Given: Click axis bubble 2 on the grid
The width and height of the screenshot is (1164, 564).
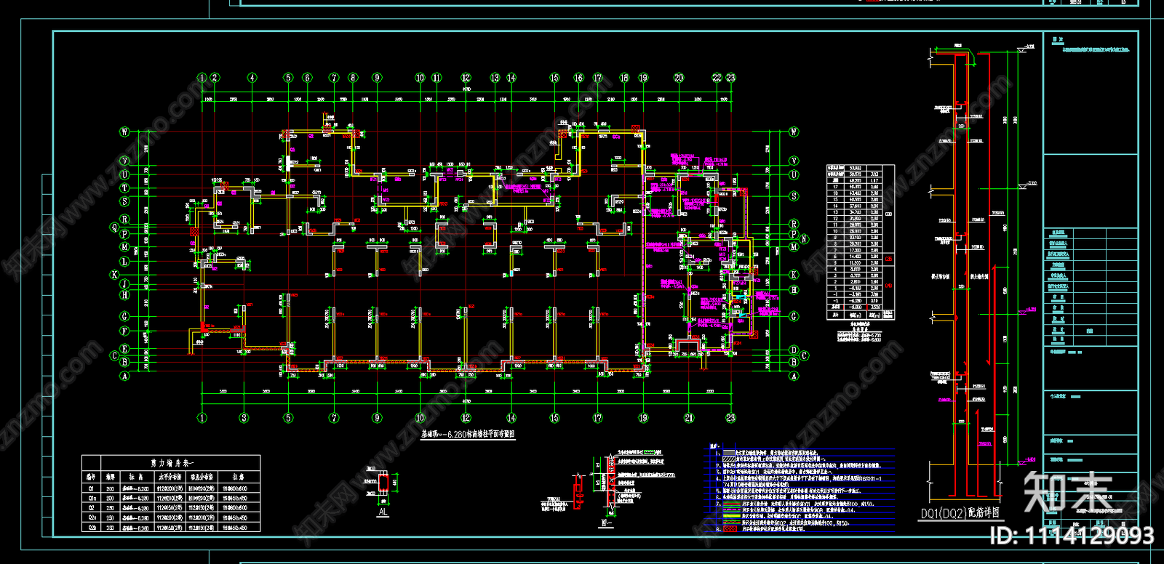Looking at the screenshot, I should 215,78.
